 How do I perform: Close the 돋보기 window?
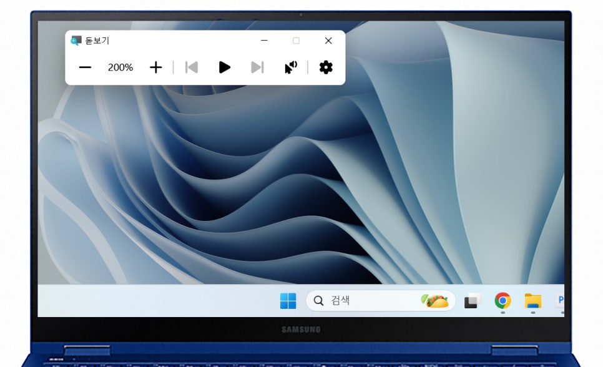(x=328, y=41)
